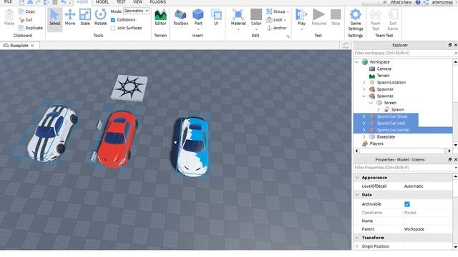Collapse the Data properties section
The width and height of the screenshot is (458, 257).
357,195
